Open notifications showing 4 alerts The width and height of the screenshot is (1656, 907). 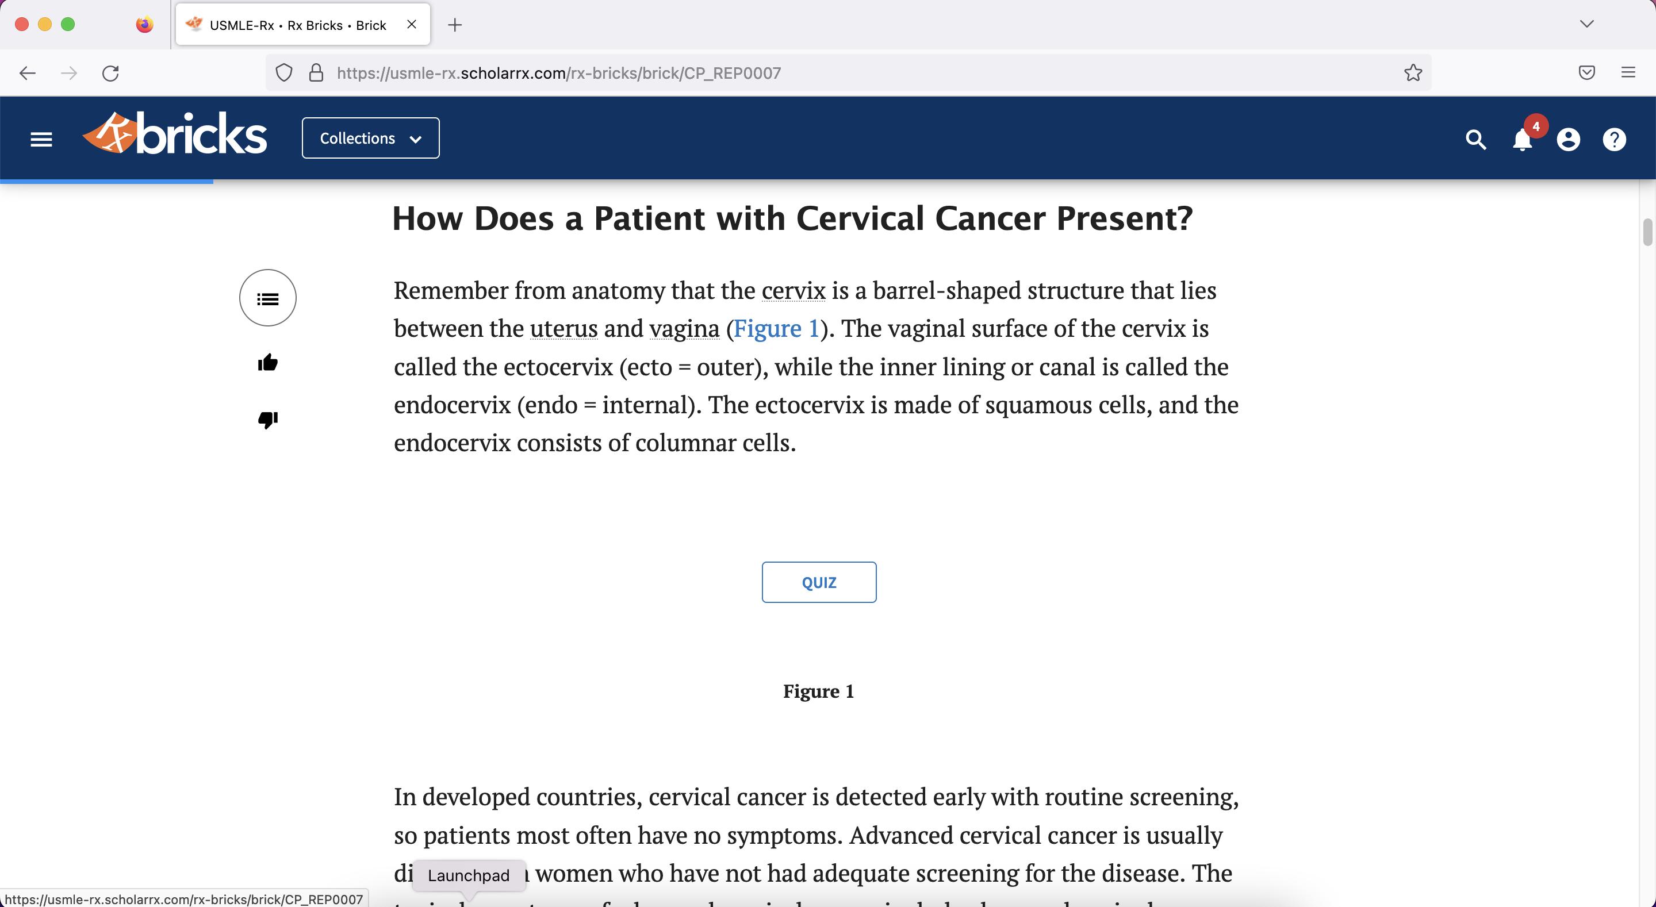[x=1521, y=140]
